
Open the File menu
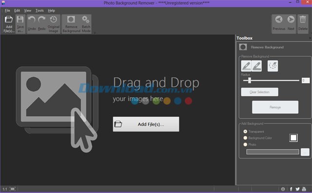(x=7, y=11)
